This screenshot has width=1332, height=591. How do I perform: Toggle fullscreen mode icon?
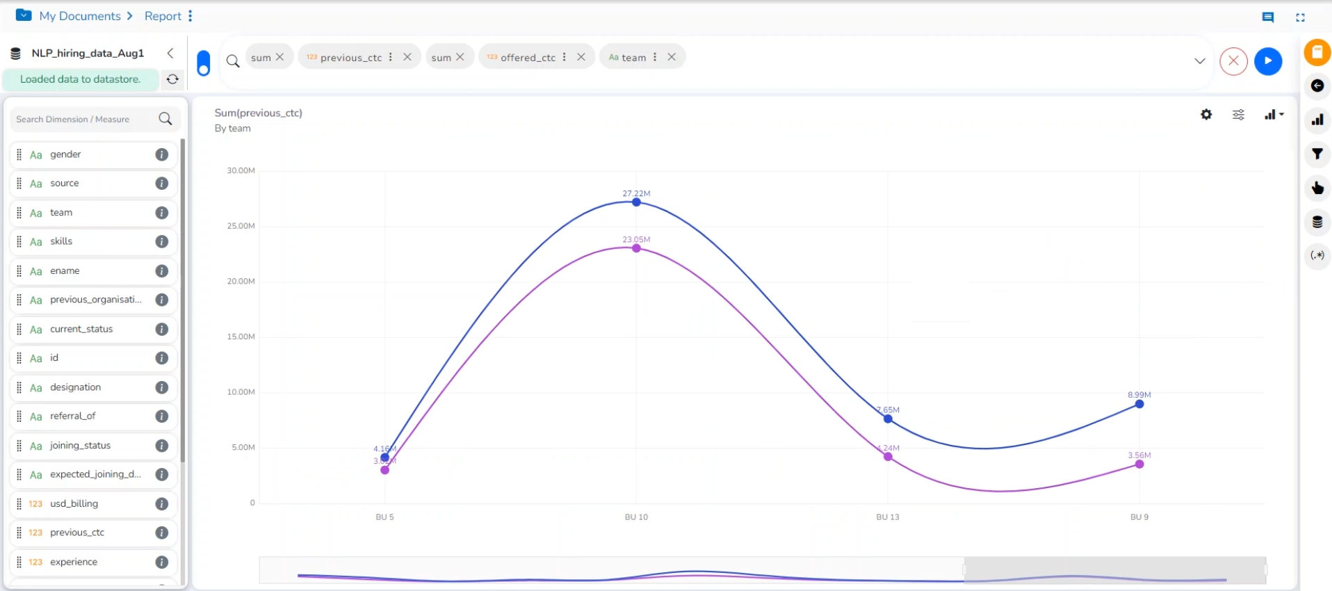(x=1300, y=17)
